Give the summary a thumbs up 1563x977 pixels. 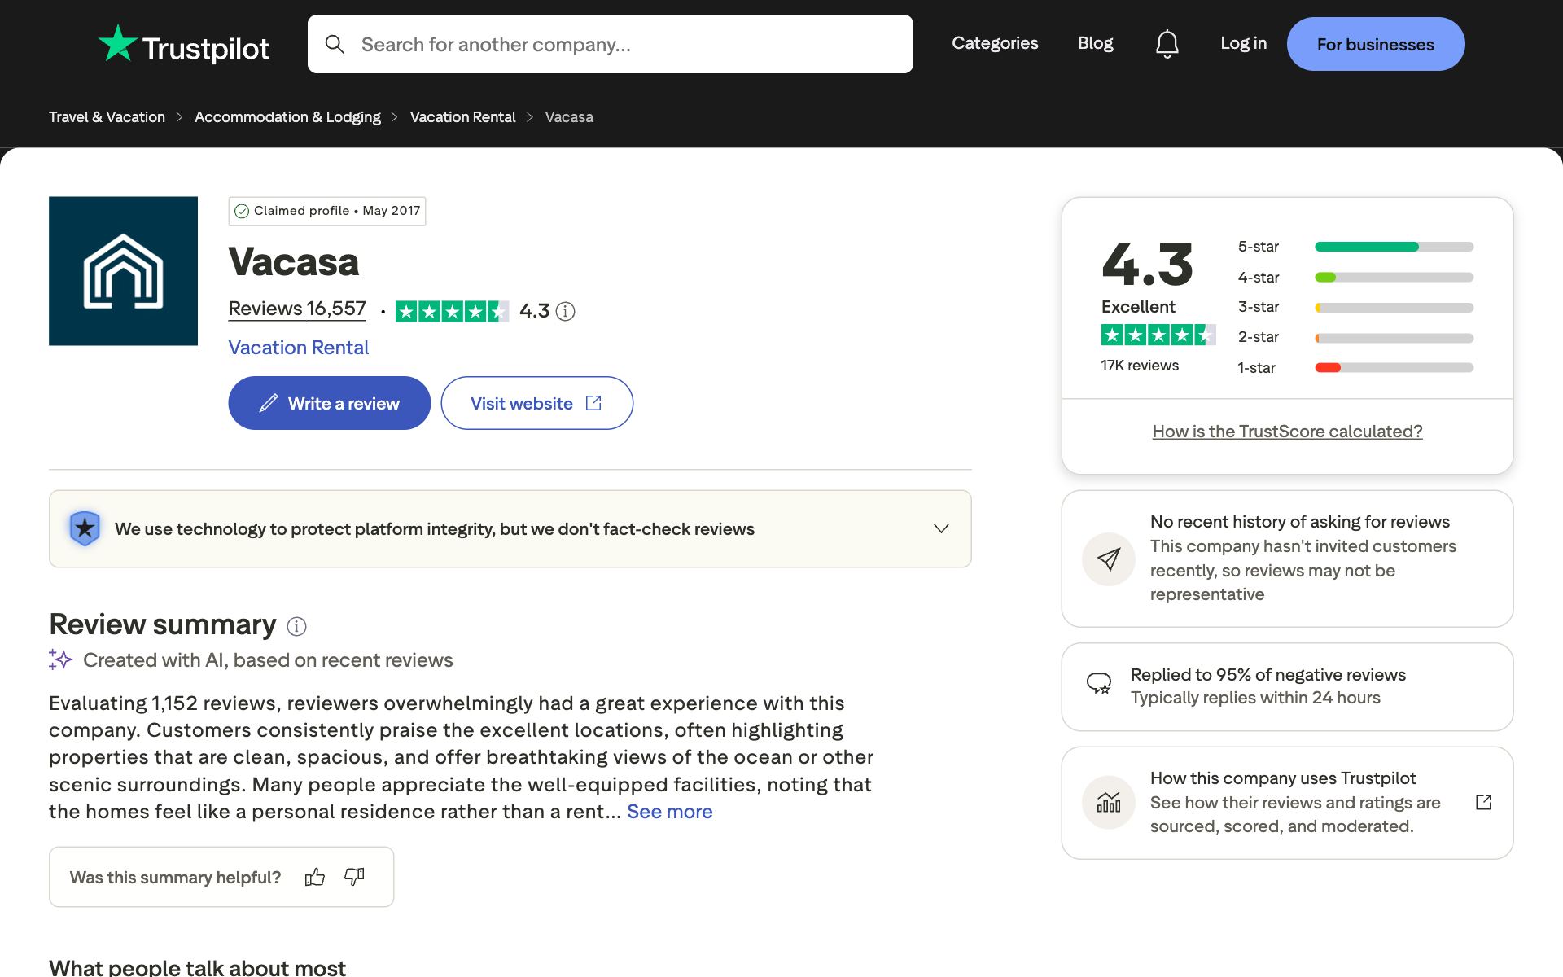314,877
